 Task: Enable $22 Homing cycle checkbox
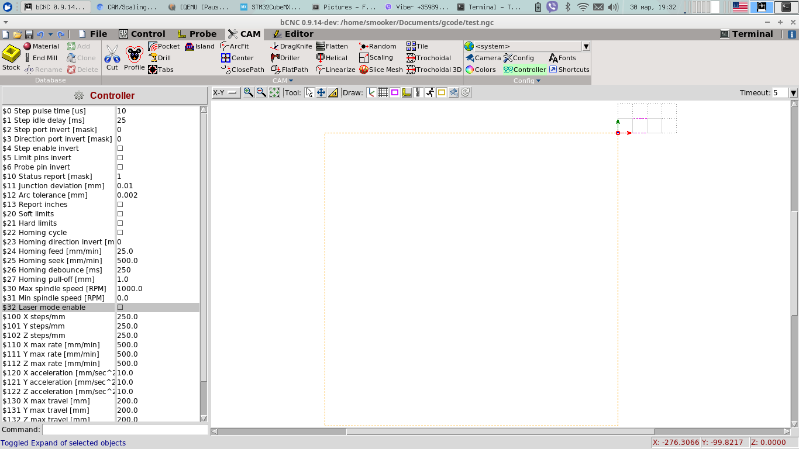120,233
